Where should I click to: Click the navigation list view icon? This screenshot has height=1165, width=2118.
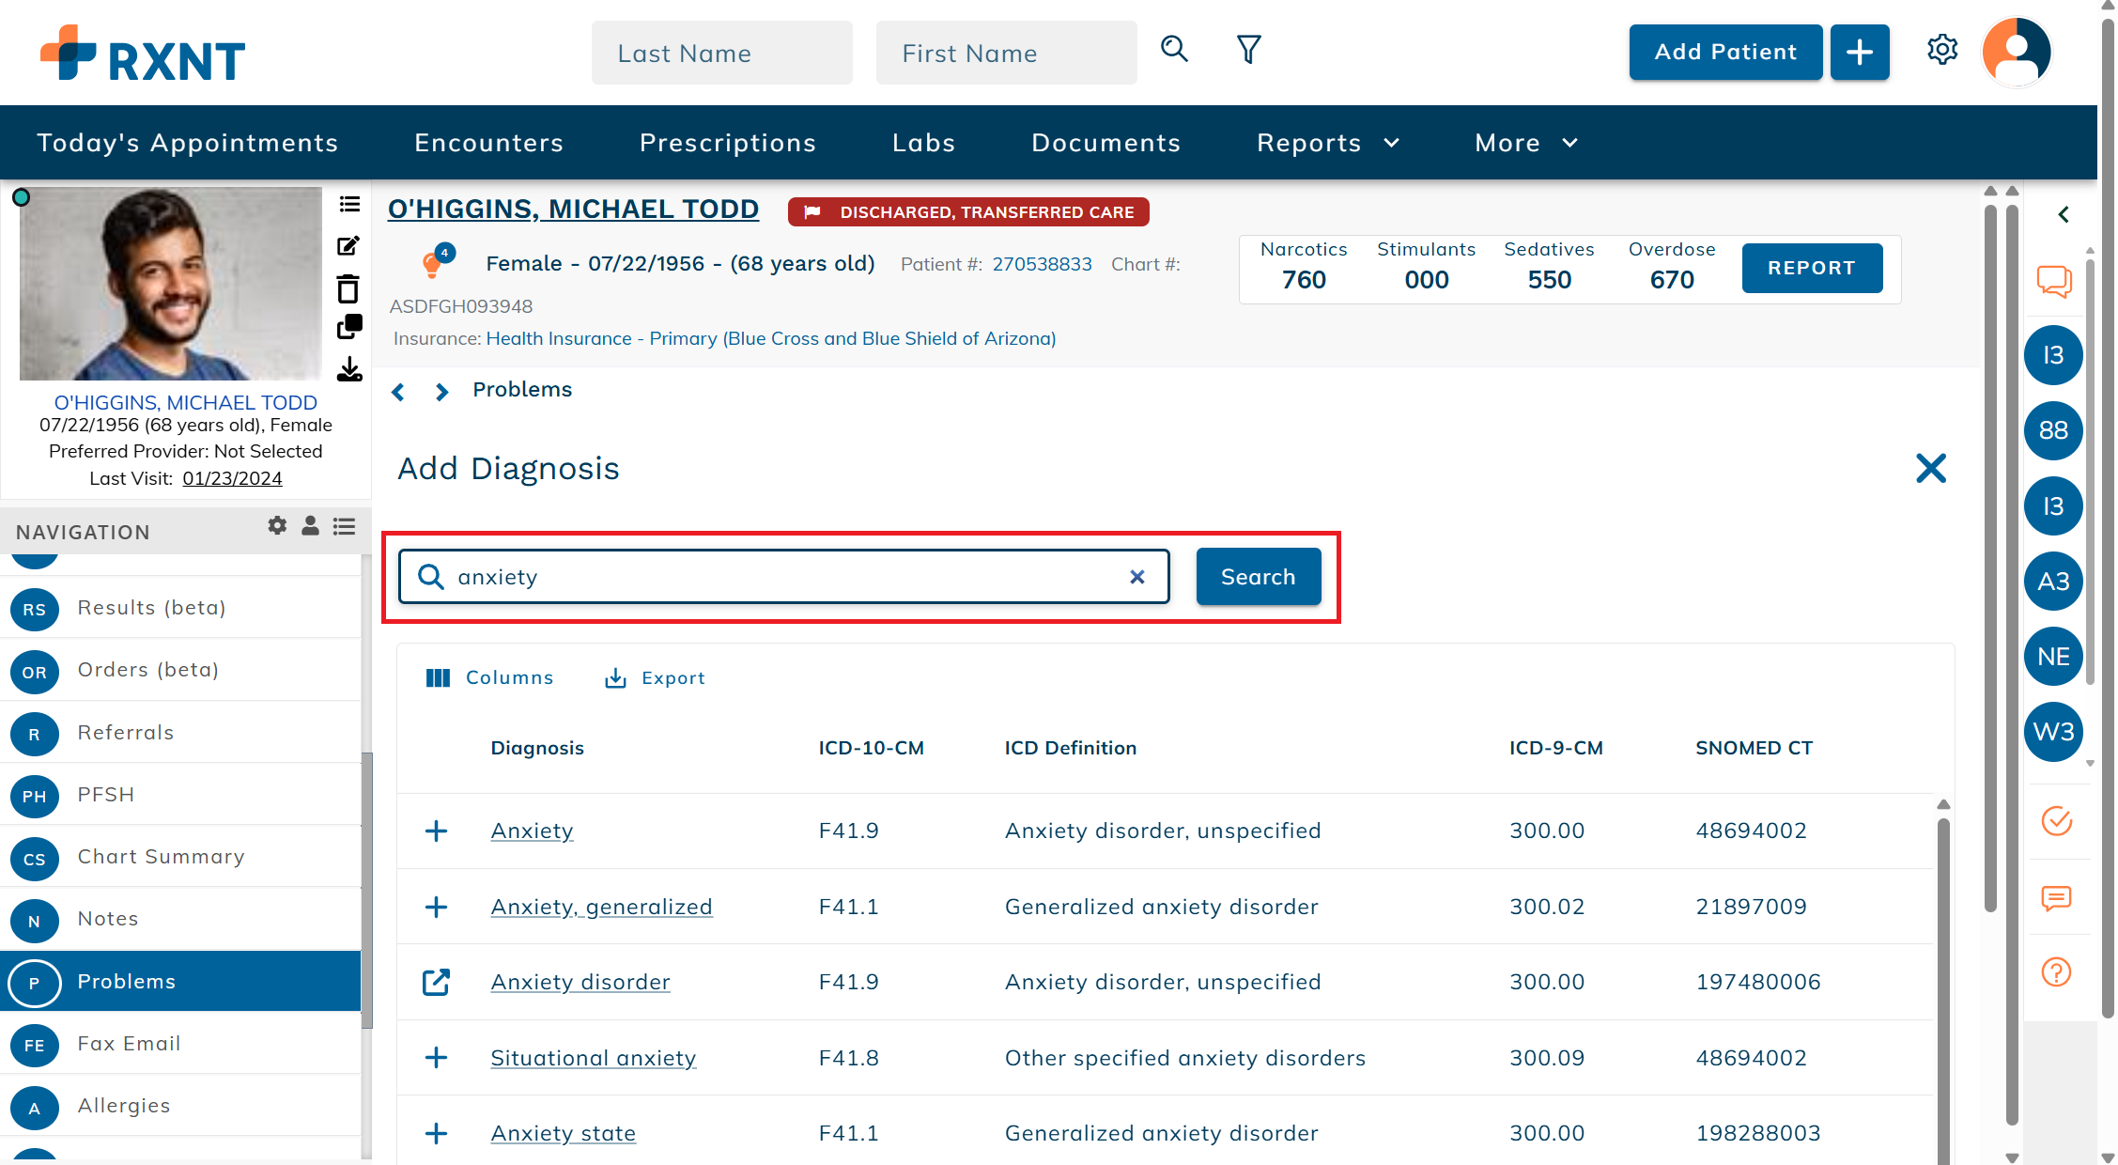(x=345, y=526)
